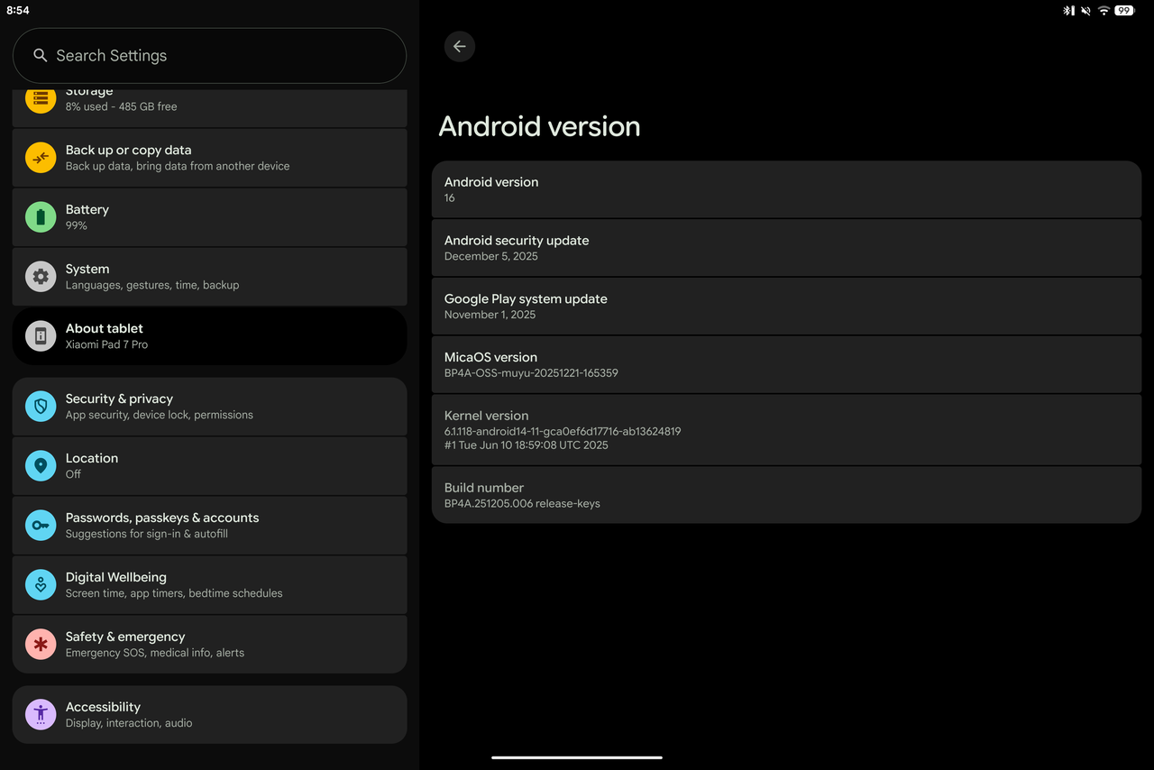Screen dimensions: 1154x770
Task: Tap the Kernel version row
Action: [786, 430]
